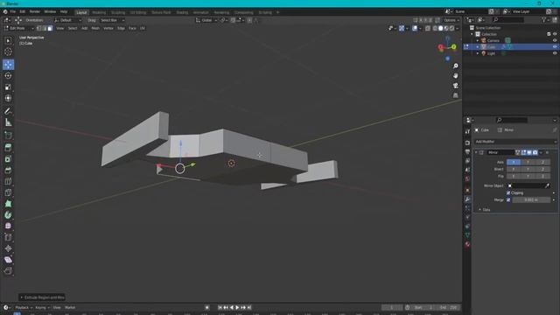Select the Measure tool
Screen dimensions: 560x315
tap(8, 122)
